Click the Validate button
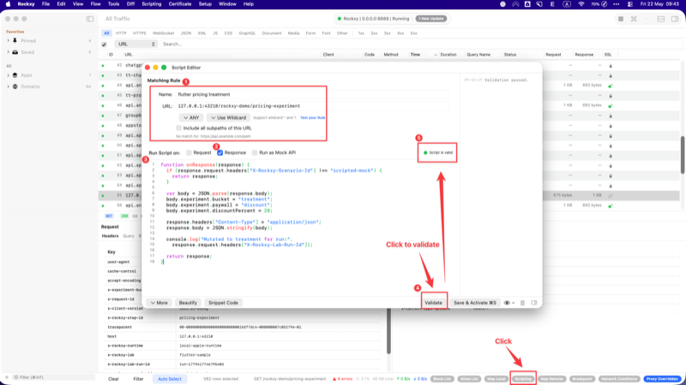 pyautogui.click(x=433, y=303)
